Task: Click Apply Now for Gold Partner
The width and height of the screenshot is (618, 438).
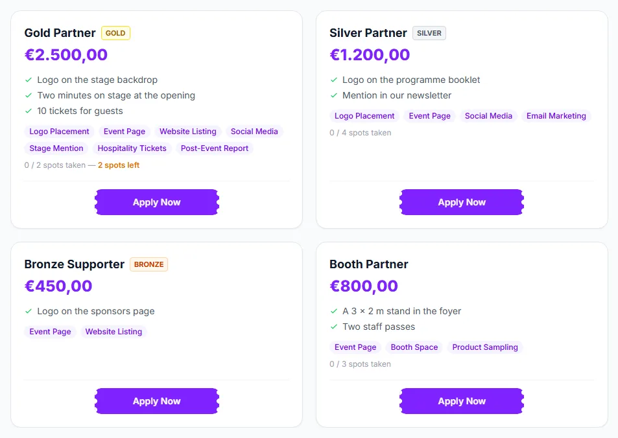Action: (156, 202)
